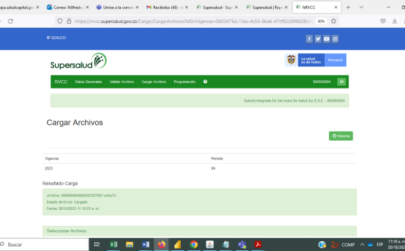The width and height of the screenshot is (405, 251).
Task: Open the Pocket save icon
Action: coord(383,21)
